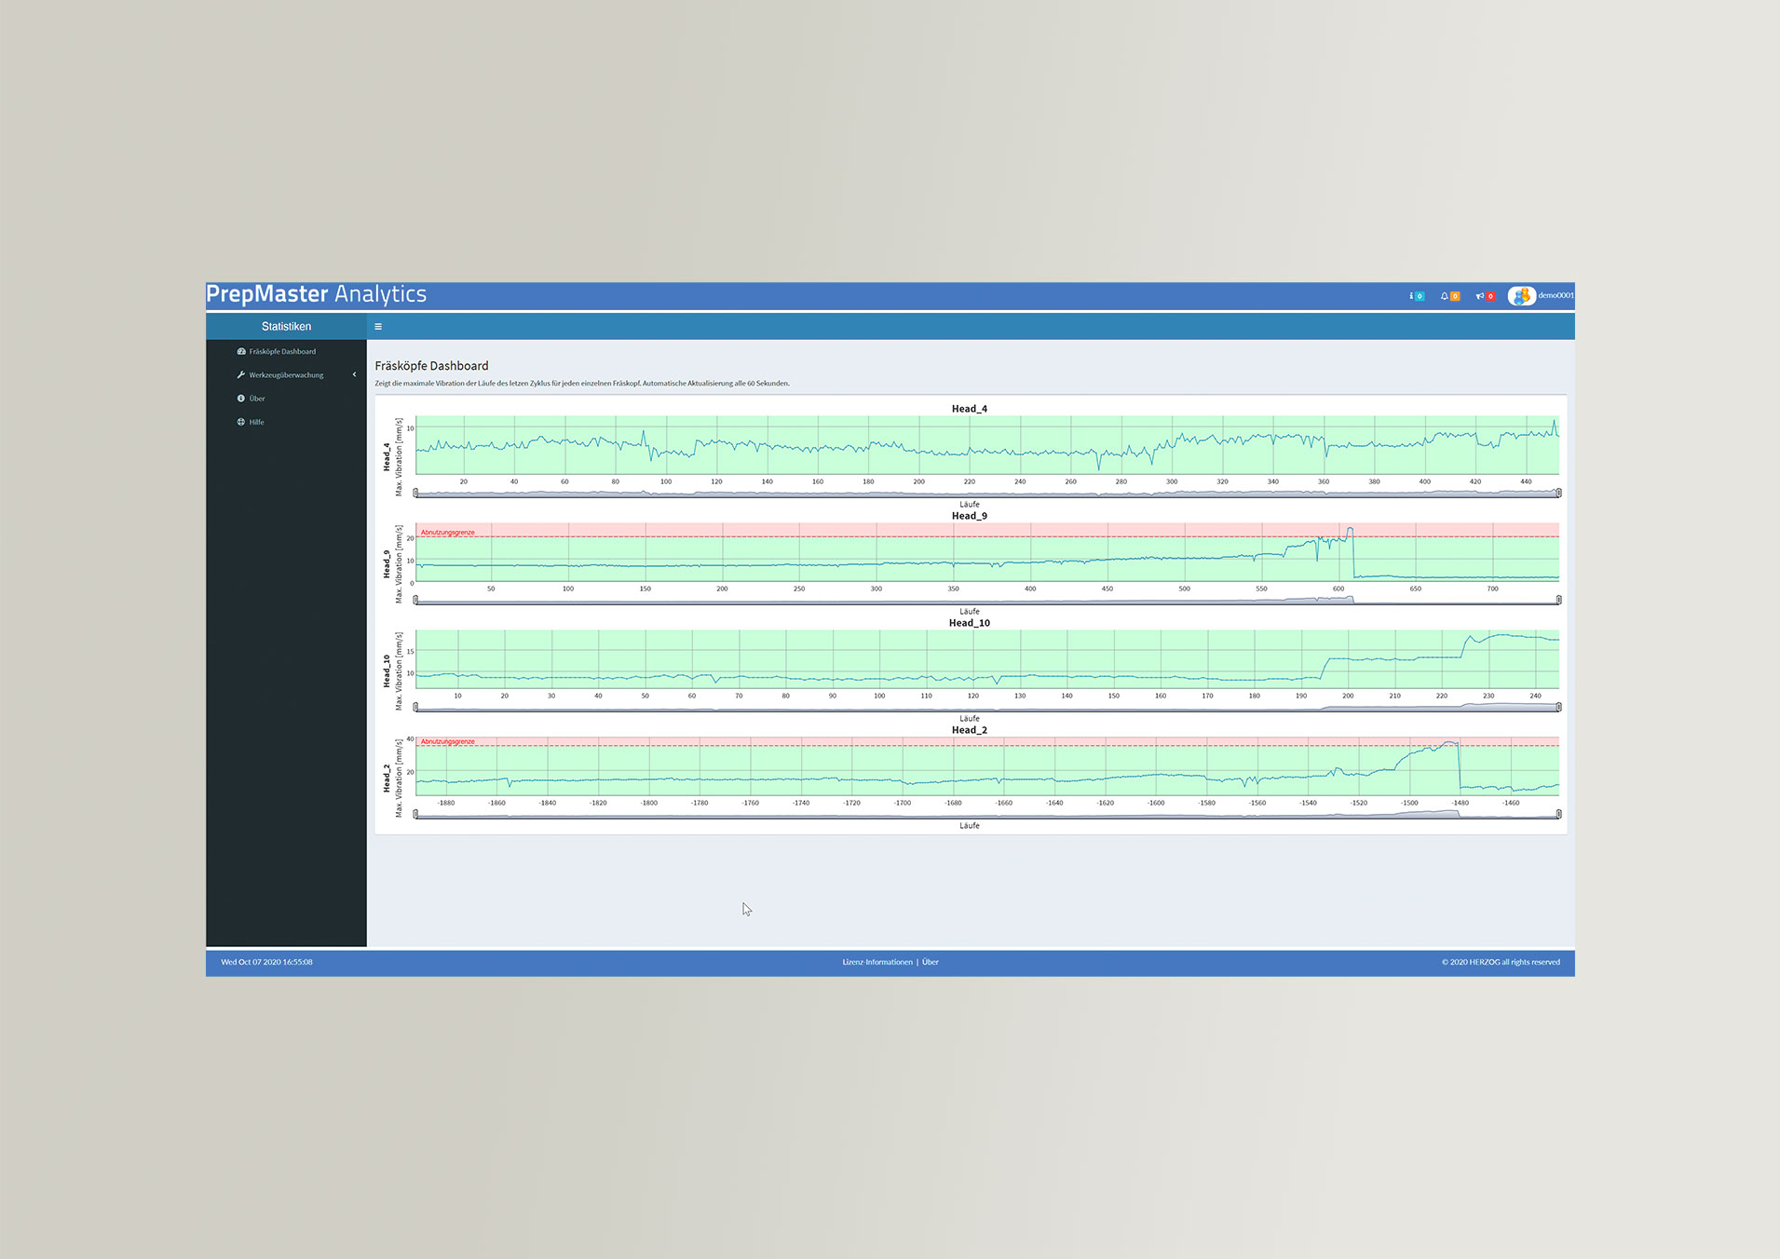
Task: Click the right range handle of Head_2 slider
Action: (1558, 815)
